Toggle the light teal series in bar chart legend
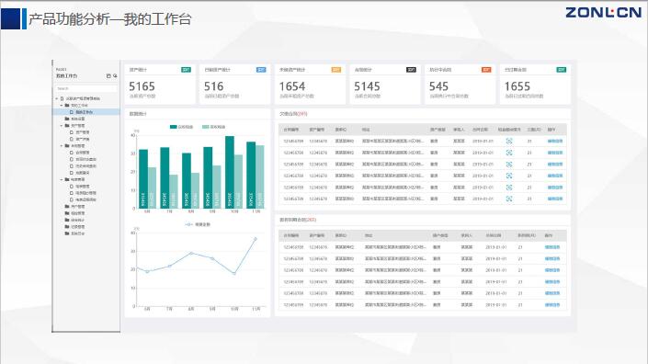This screenshot has height=364, width=648. point(213,127)
